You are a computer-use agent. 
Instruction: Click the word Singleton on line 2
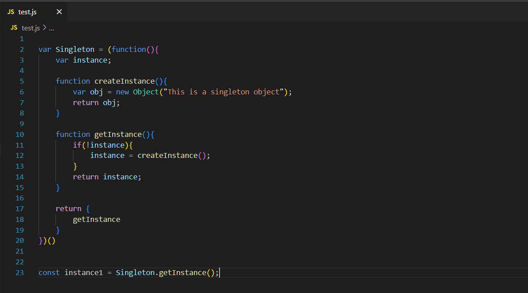coord(75,49)
